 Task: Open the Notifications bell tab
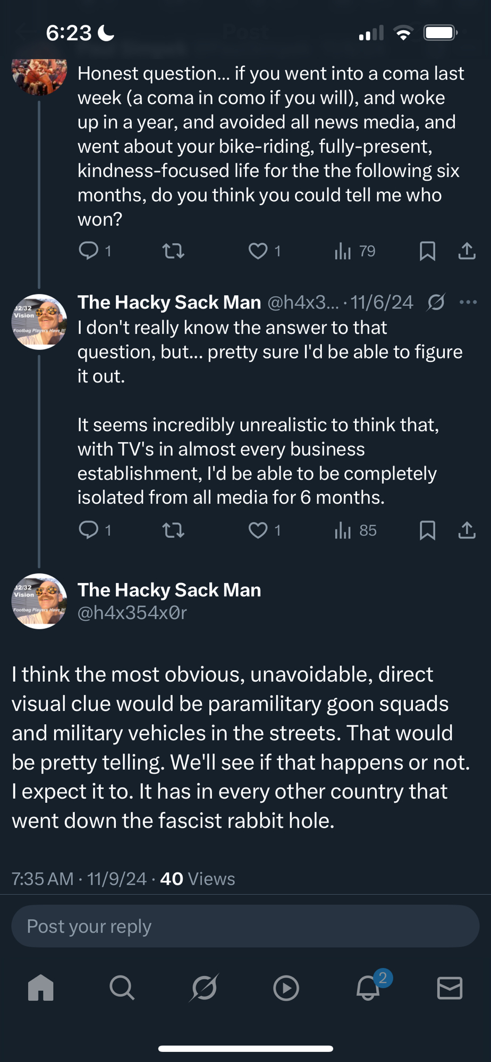tap(368, 988)
